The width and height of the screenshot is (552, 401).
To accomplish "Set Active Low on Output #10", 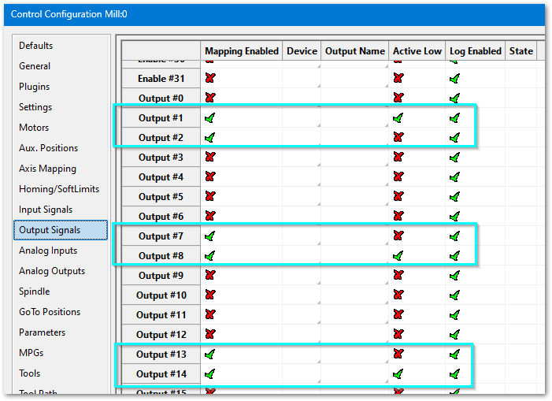I will click(398, 295).
